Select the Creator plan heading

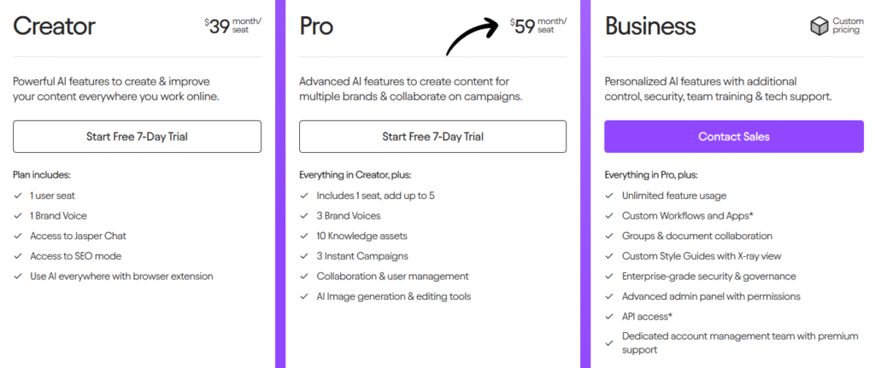(54, 26)
